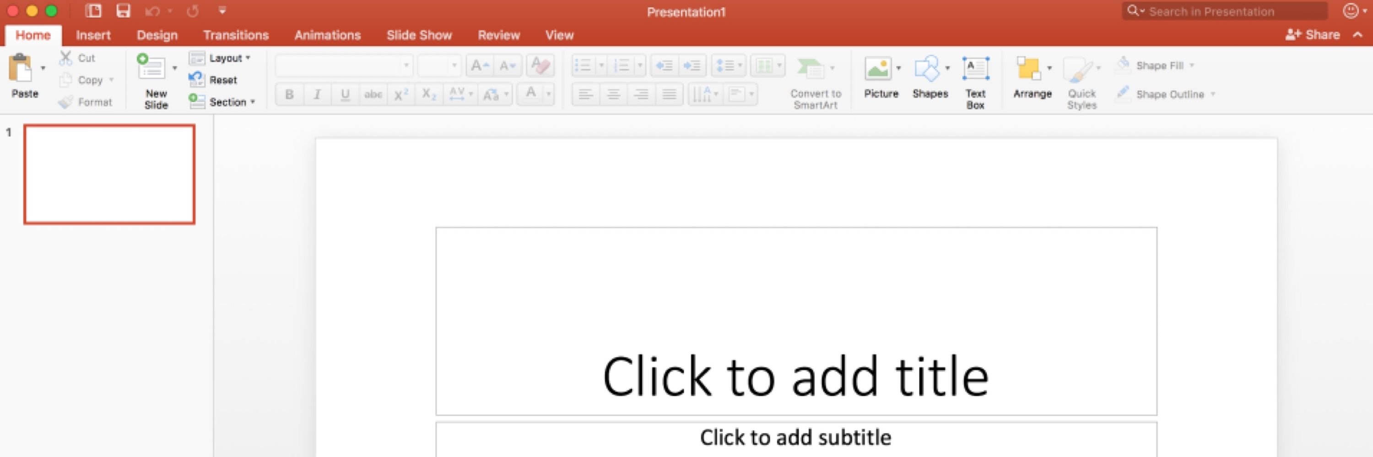This screenshot has height=457, width=1373.
Task: Open the font size combo box
Action: click(438, 66)
